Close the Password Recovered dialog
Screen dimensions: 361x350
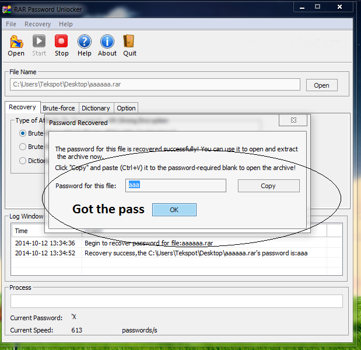coord(293,120)
